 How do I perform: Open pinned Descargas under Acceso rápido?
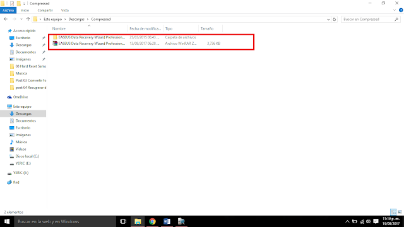23,45
